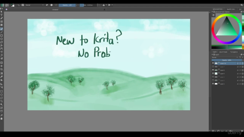Select Layer 1 in the layers list
The width and height of the screenshot is (244, 137).
[227, 84]
